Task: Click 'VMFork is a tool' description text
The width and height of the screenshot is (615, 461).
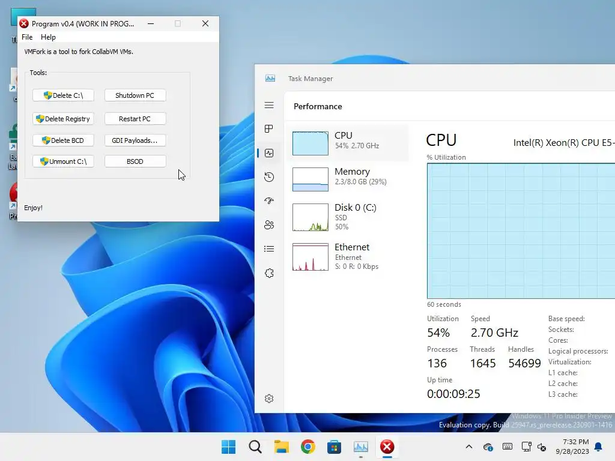Action: coord(79,52)
